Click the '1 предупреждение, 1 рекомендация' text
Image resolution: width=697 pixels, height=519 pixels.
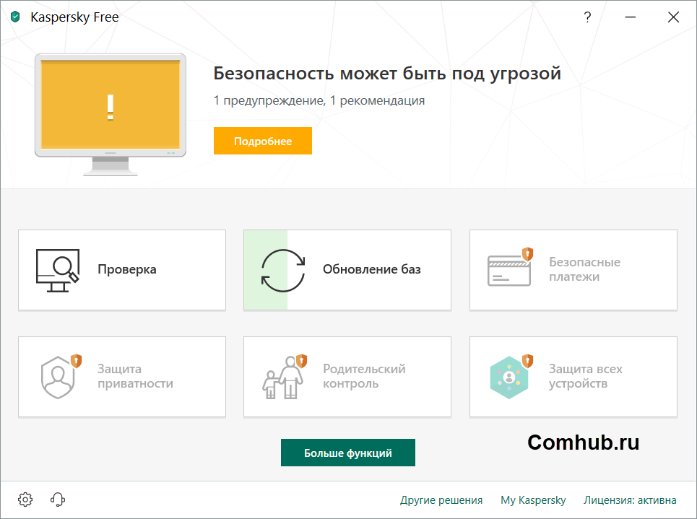pos(319,100)
